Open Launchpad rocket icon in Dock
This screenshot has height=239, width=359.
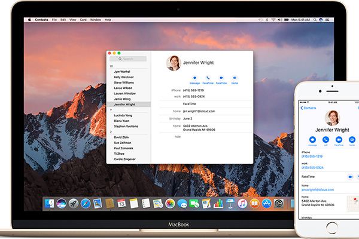point(74,204)
